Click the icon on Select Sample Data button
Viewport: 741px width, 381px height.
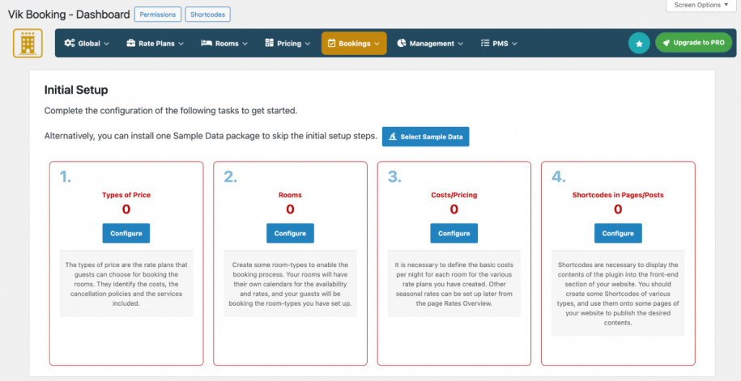pos(392,137)
